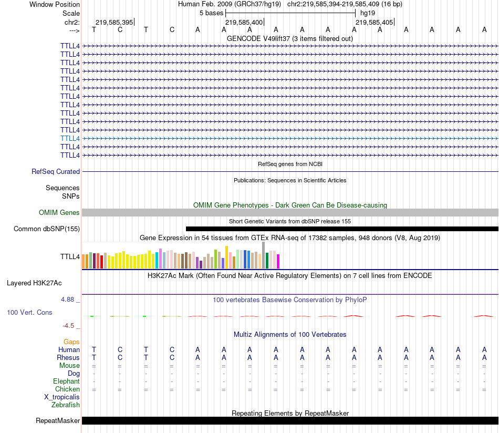
Task: Click the Mouse alignment row label
Action: pos(69,366)
